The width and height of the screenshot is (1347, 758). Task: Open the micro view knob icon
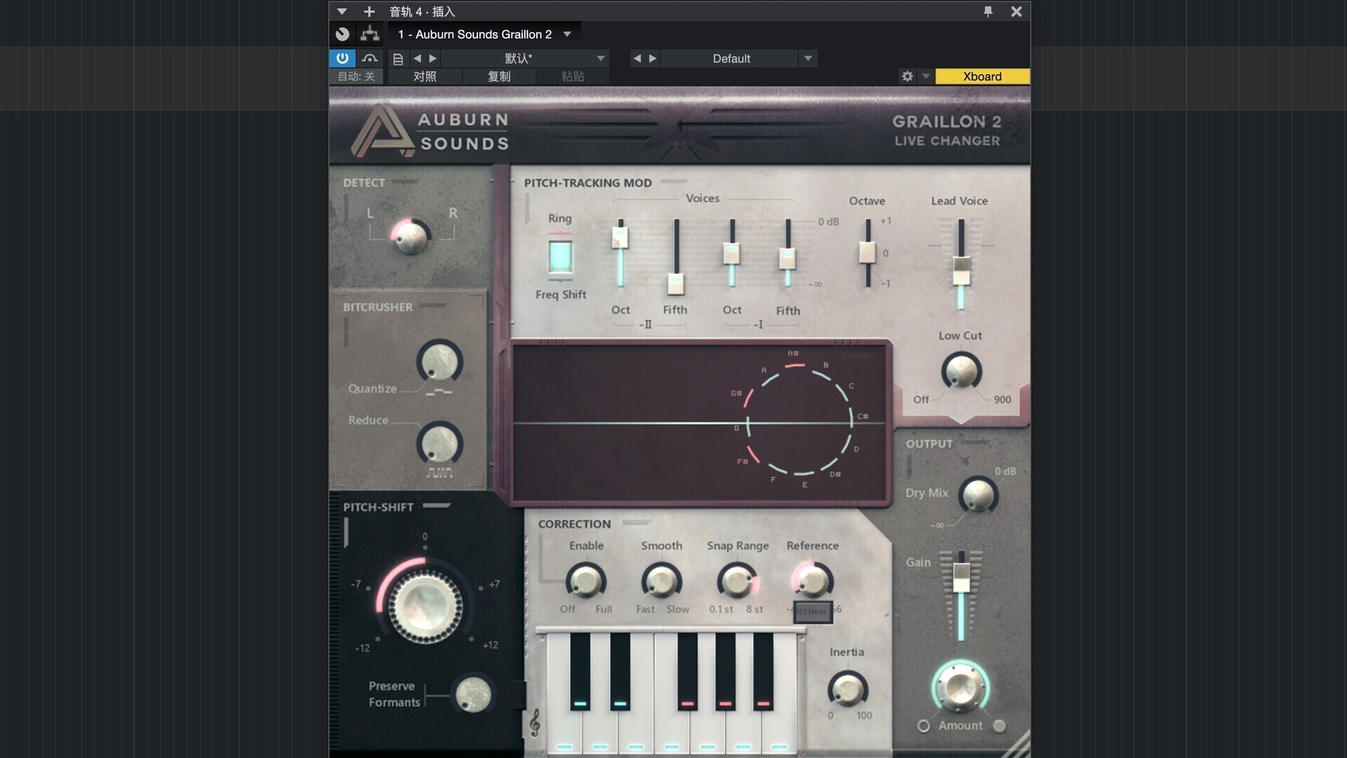[342, 34]
